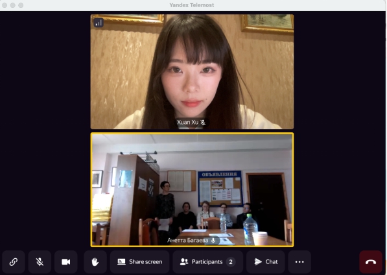Click participants count badge showing 2
This screenshot has width=387, height=275.
click(x=231, y=261)
